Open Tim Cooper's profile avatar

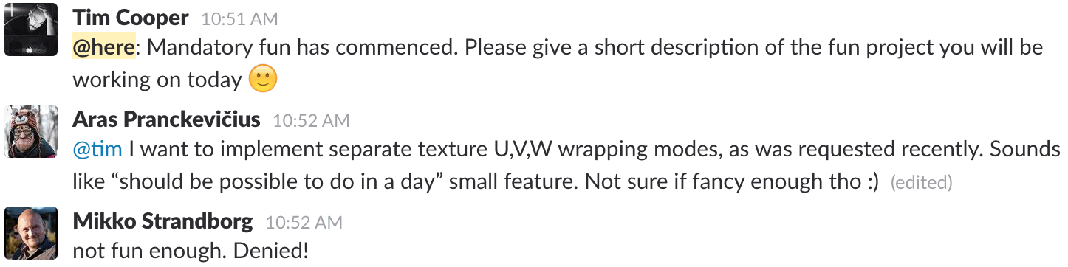click(31, 30)
